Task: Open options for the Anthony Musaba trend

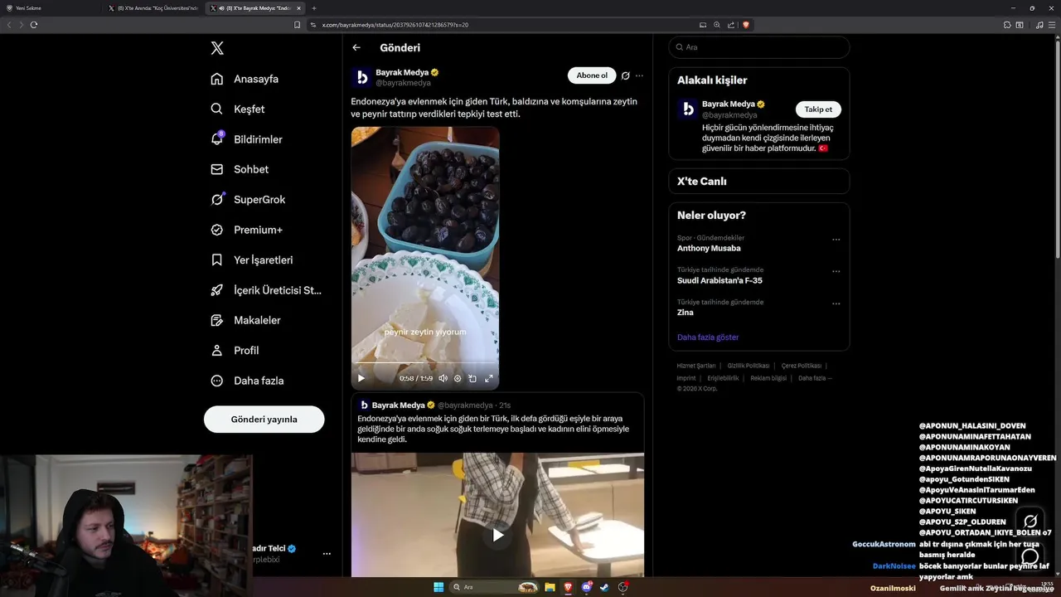Action: pos(836,240)
